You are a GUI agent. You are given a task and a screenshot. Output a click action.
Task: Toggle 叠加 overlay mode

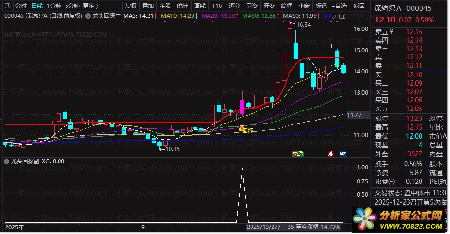click(x=148, y=6)
